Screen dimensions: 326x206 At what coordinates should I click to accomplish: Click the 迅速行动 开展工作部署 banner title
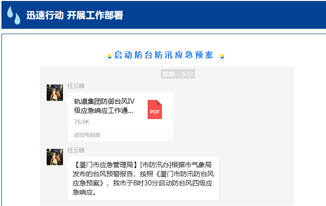[75, 15]
